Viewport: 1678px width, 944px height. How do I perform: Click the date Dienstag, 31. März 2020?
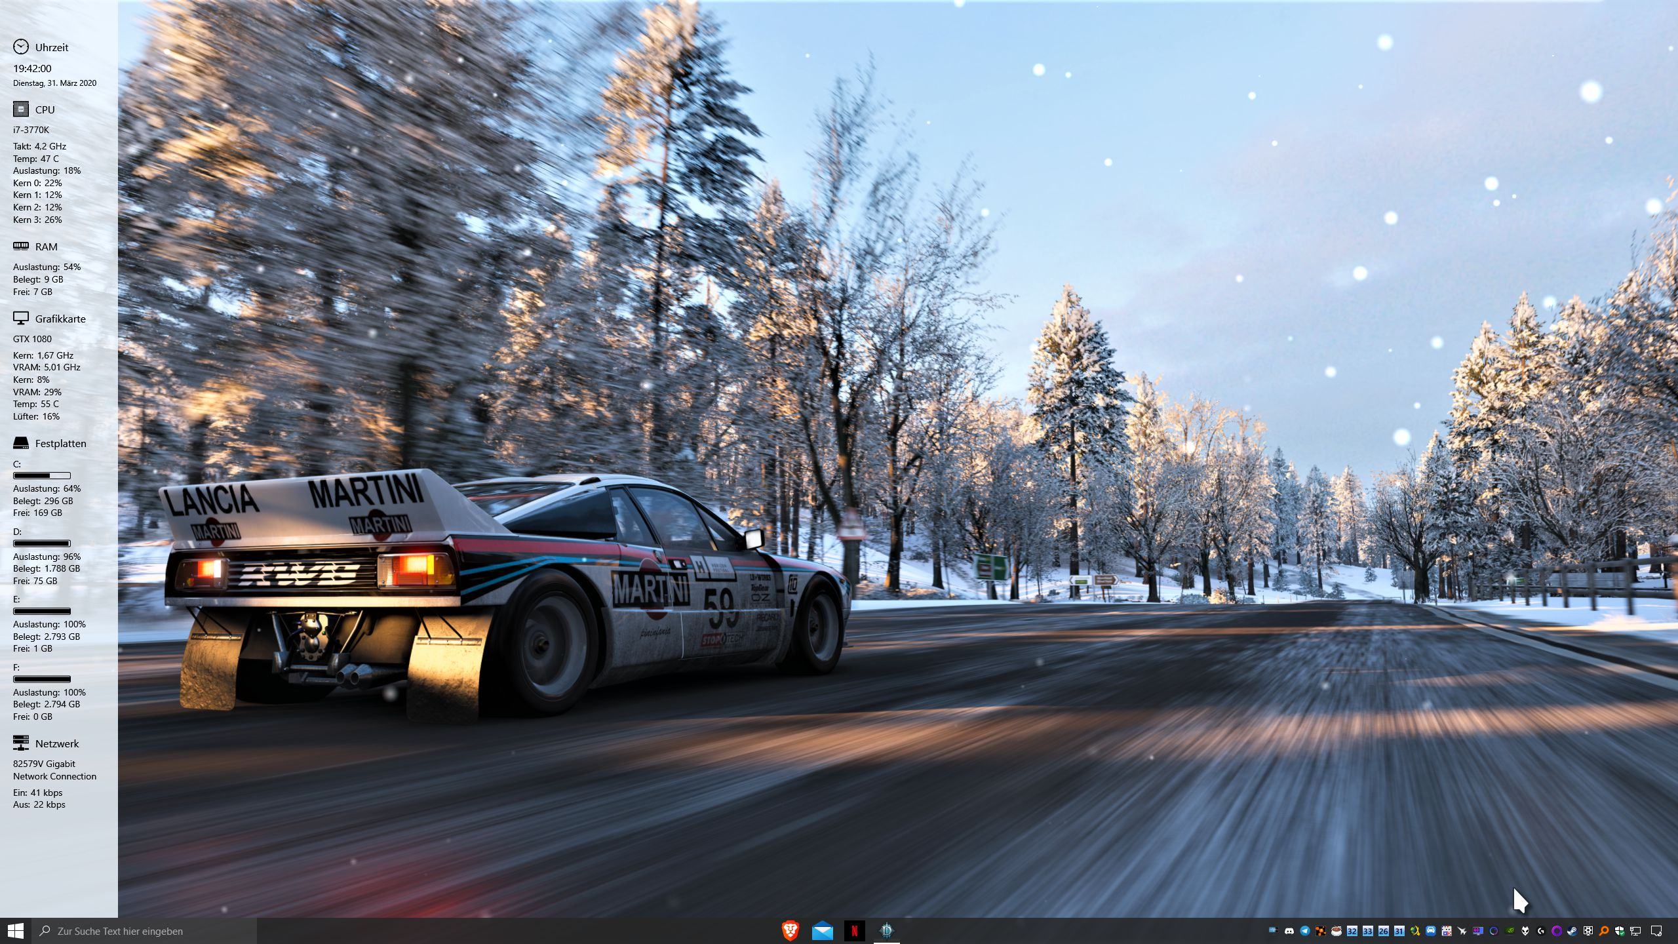(x=54, y=83)
